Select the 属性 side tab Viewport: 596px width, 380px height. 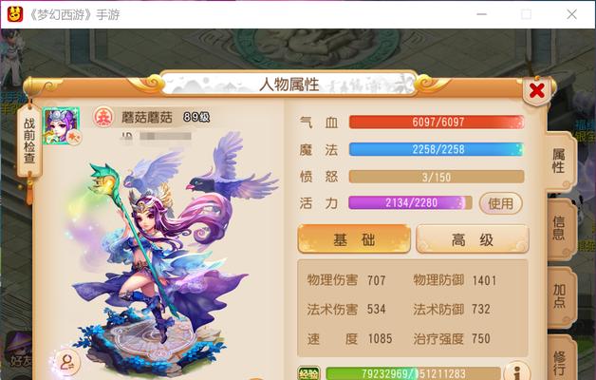(x=559, y=161)
